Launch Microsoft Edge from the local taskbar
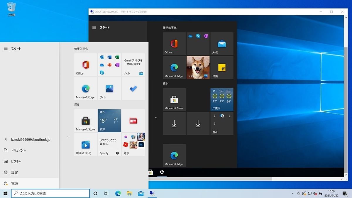The height and width of the screenshot is (198, 352). (x=118, y=193)
